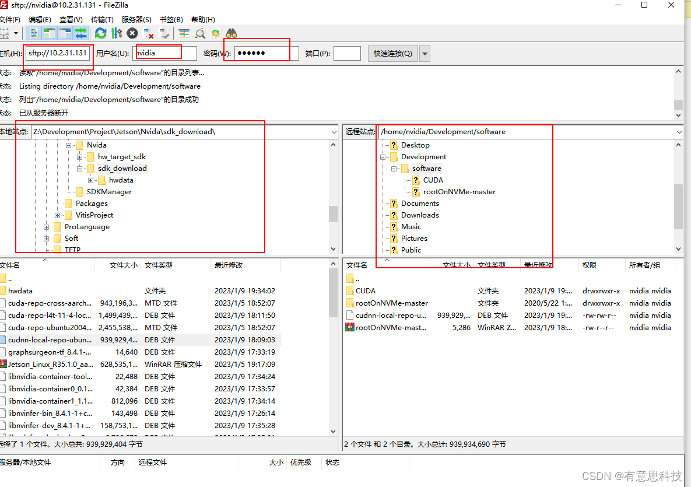Open the 文件(F) menu
Viewport: 691px width, 487px height.
pos(10,19)
